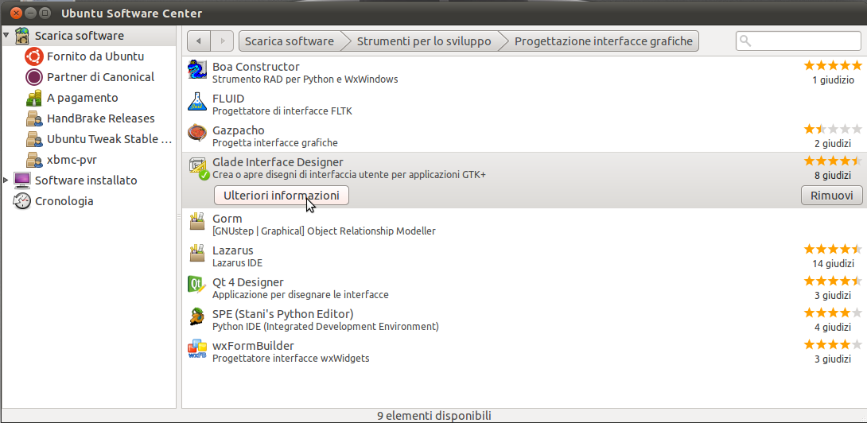Select SPE (Stani's Python Editor) title
The height and width of the screenshot is (423, 867).
click(283, 314)
